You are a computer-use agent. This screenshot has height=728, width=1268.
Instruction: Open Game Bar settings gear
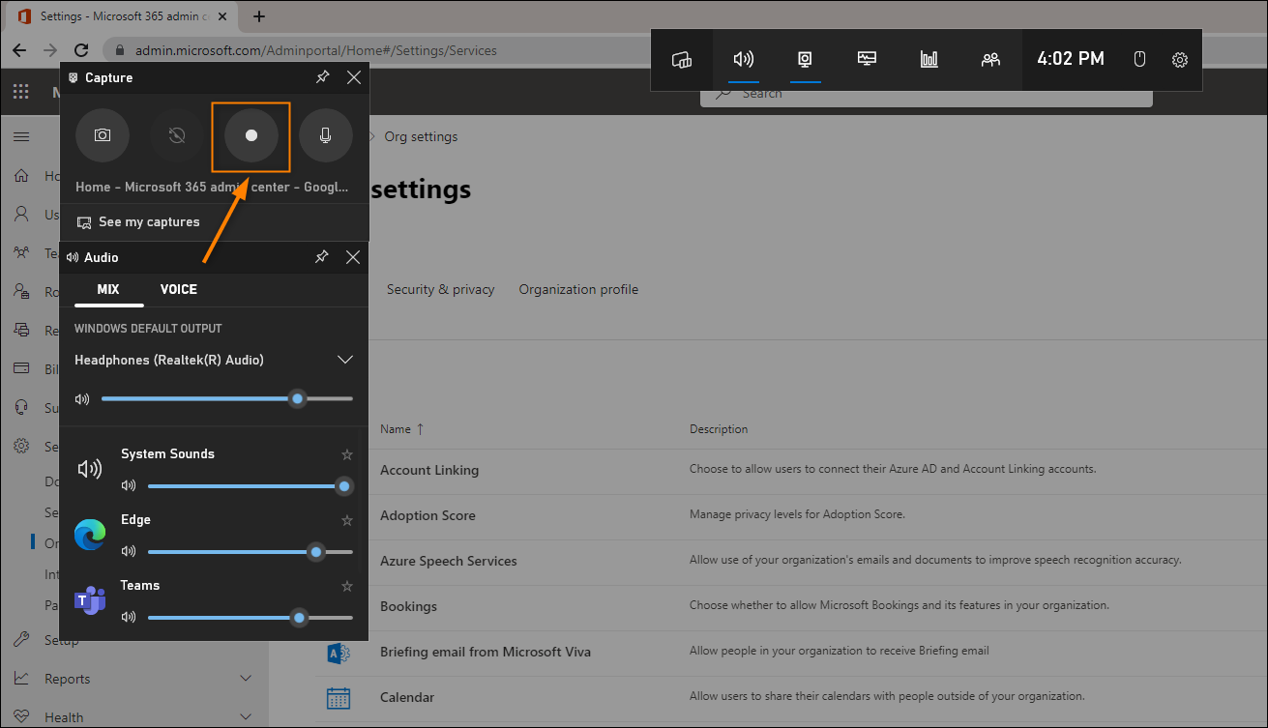tap(1180, 59)
